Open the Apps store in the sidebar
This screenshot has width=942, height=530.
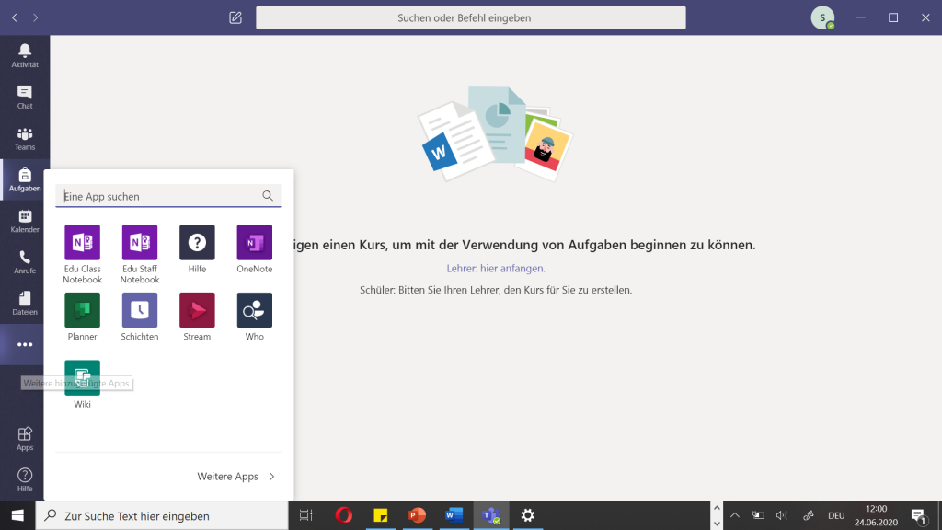pos(25,439)
